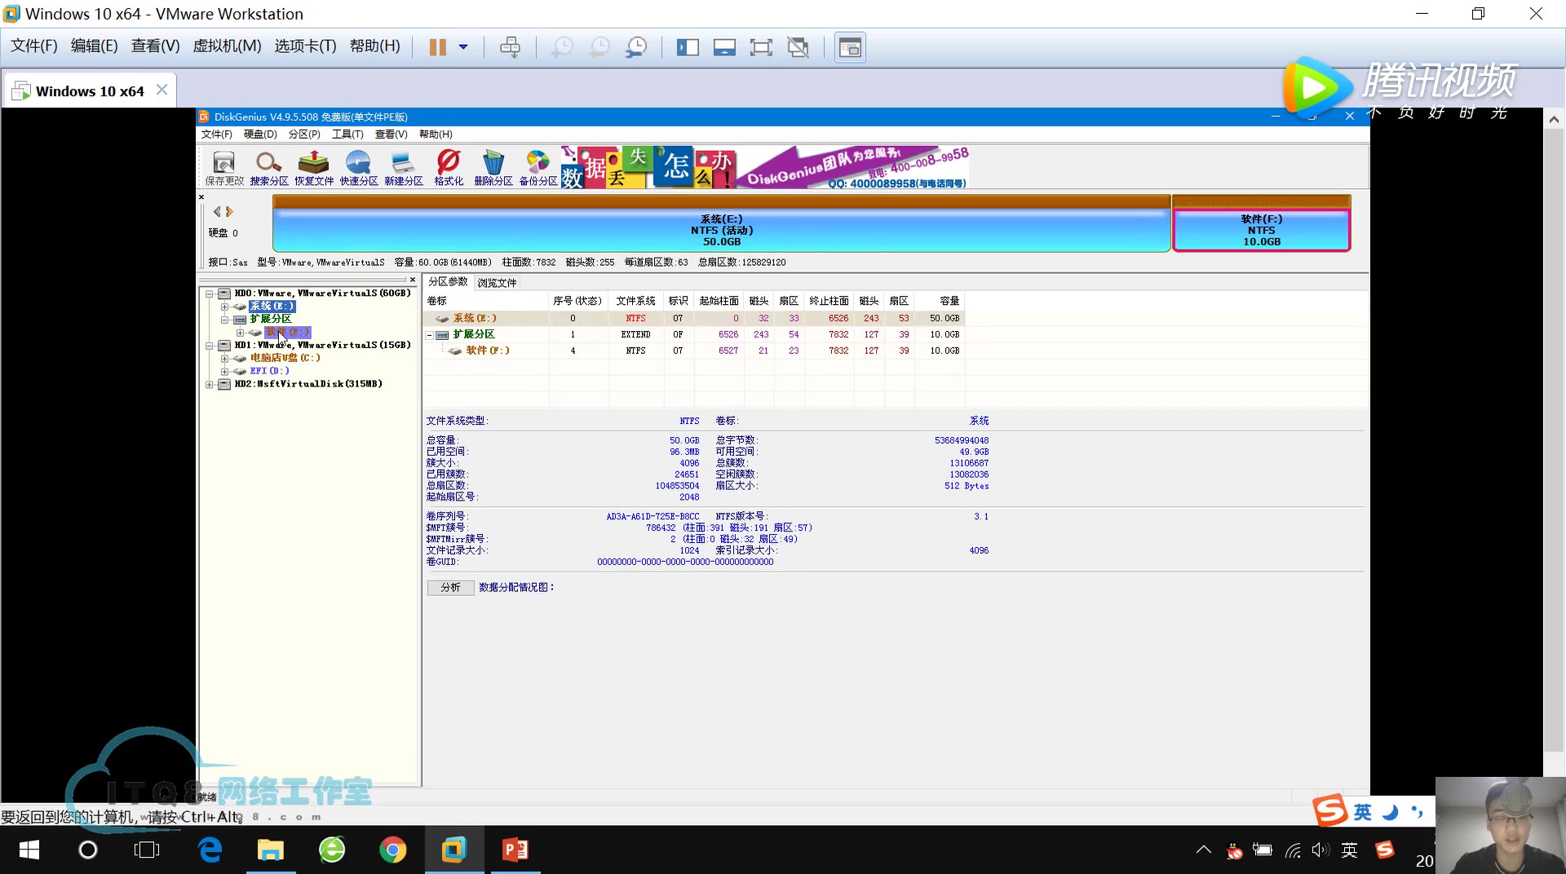Open VMware snapshot manager
This screenshot has width=1566, height=874.
pyautogui.click(x=636, y=47)
